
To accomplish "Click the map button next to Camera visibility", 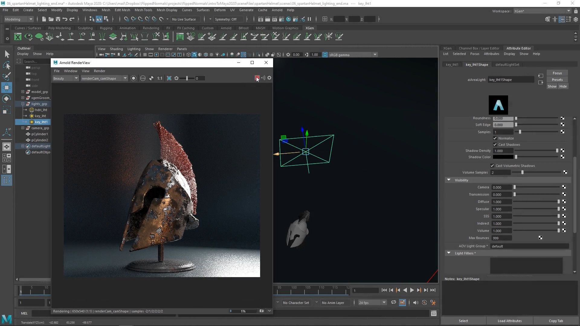I will click(x=564, y=187).
